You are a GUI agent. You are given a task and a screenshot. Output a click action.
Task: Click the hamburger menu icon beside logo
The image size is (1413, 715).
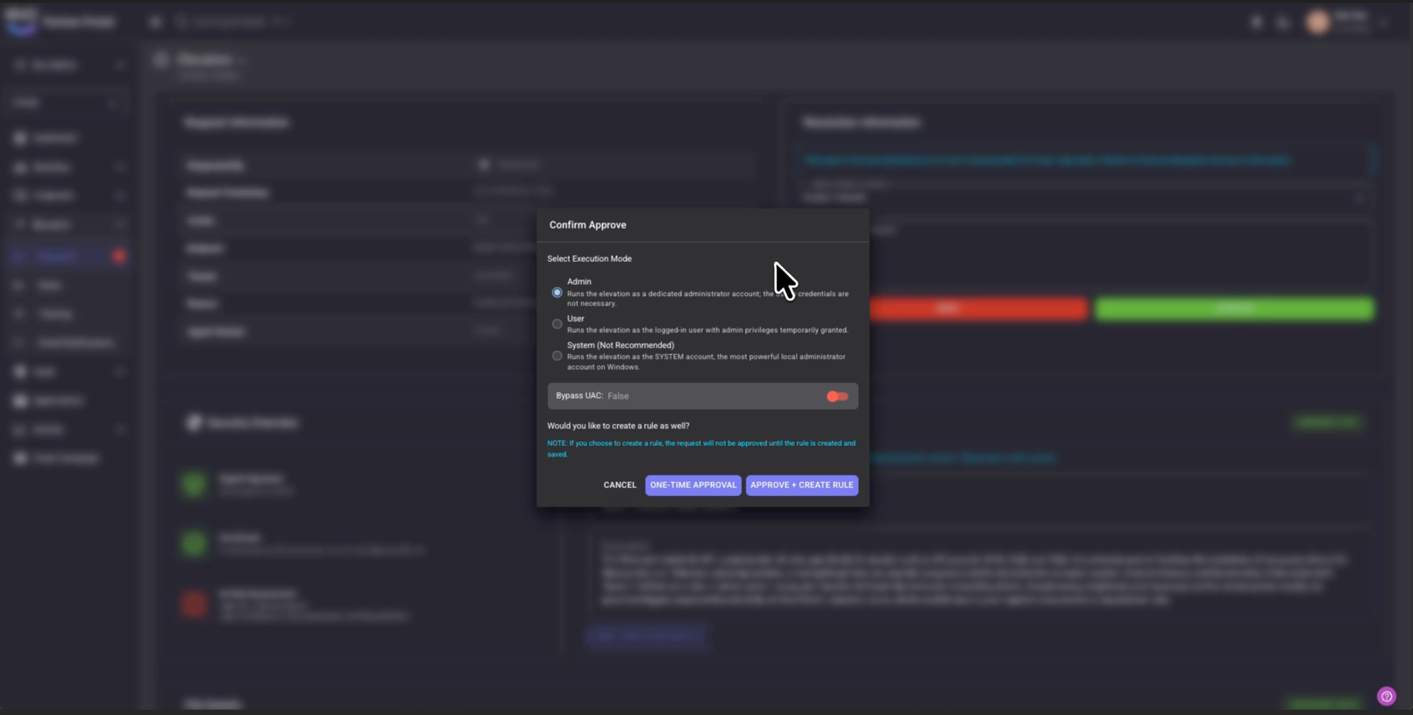coord(155,22)
